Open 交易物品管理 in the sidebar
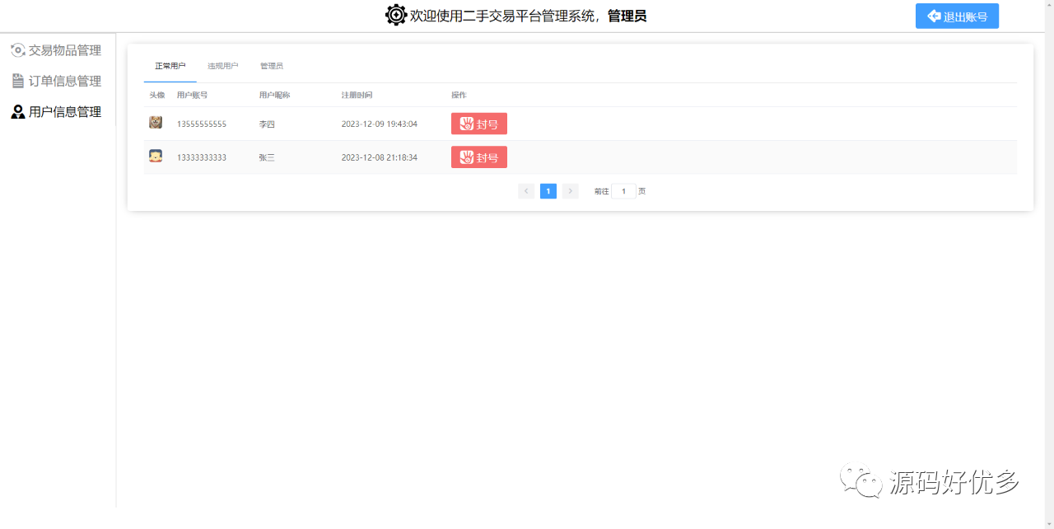The width and height of the screenshot is (1054, 529). tap(56, 50)
